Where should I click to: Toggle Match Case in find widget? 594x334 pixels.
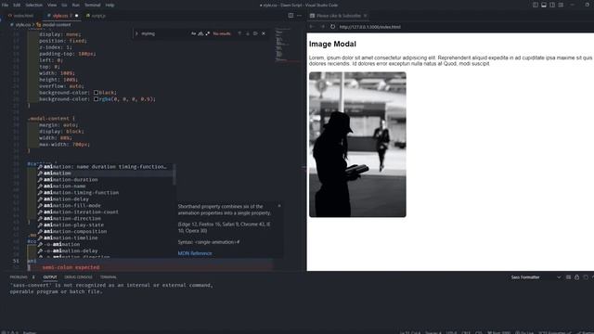click(194, 33)
